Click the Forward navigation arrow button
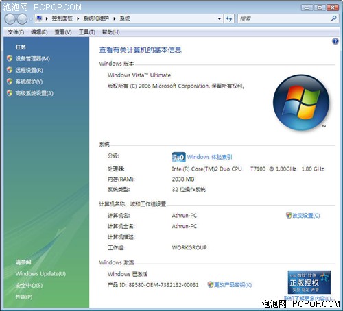343x311 pixels. point(22,19)
